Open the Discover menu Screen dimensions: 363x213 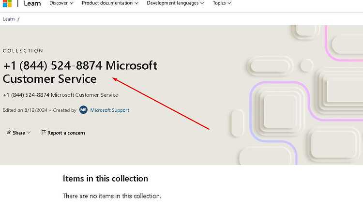pos(61,3)
